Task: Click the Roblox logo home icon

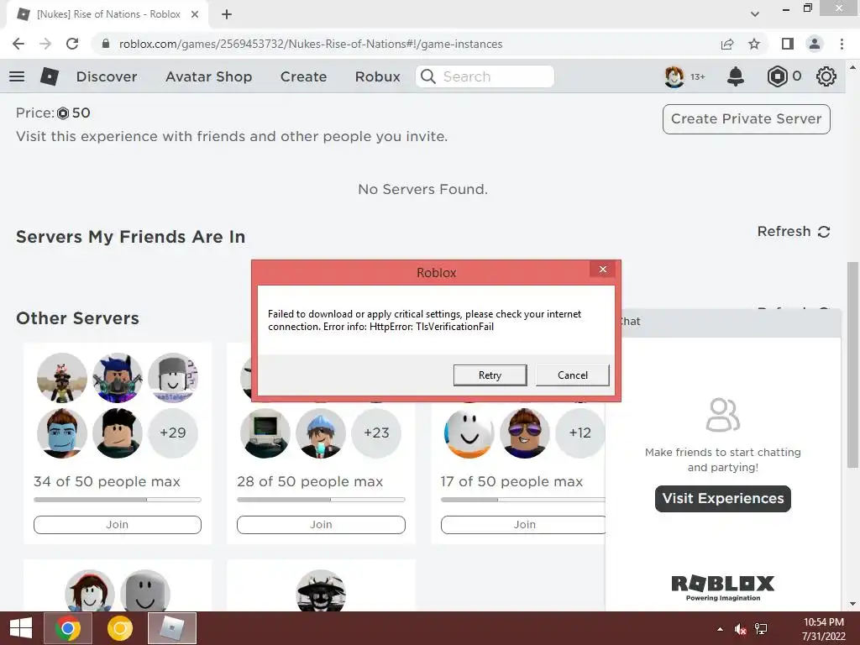Action: point(50,76)
